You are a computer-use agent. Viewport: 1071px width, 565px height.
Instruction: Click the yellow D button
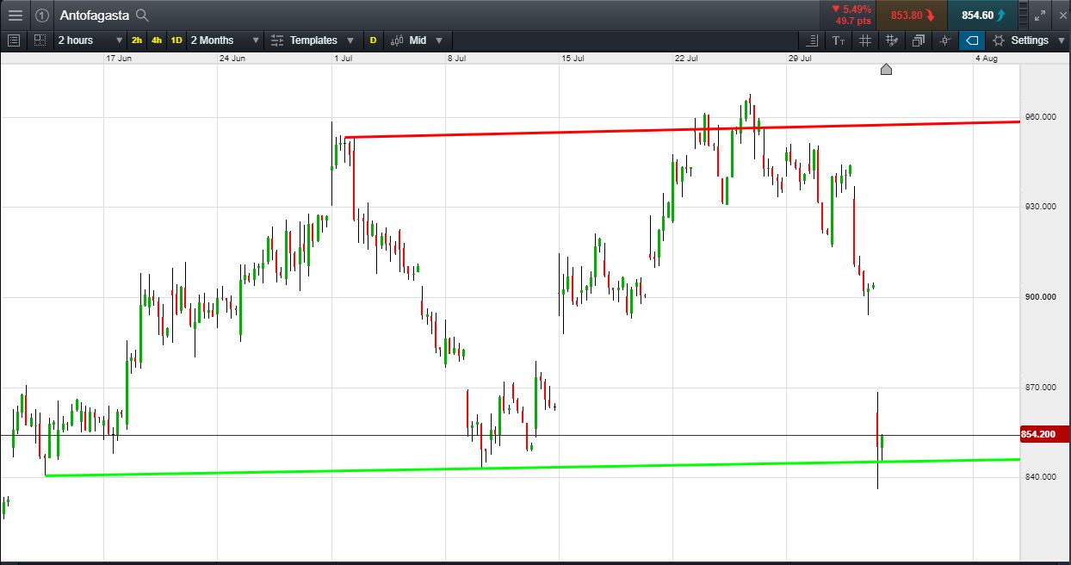pos(373,40)
